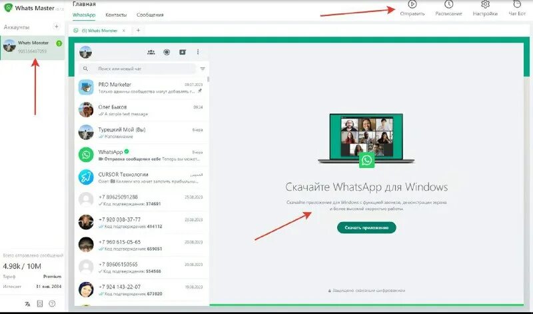Open the +7 920 038-37-77 chat
Screen dimensions: 533x314
141,222
